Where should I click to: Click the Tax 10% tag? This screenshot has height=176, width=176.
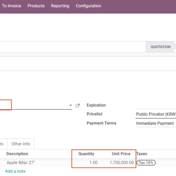pos(146,162)
